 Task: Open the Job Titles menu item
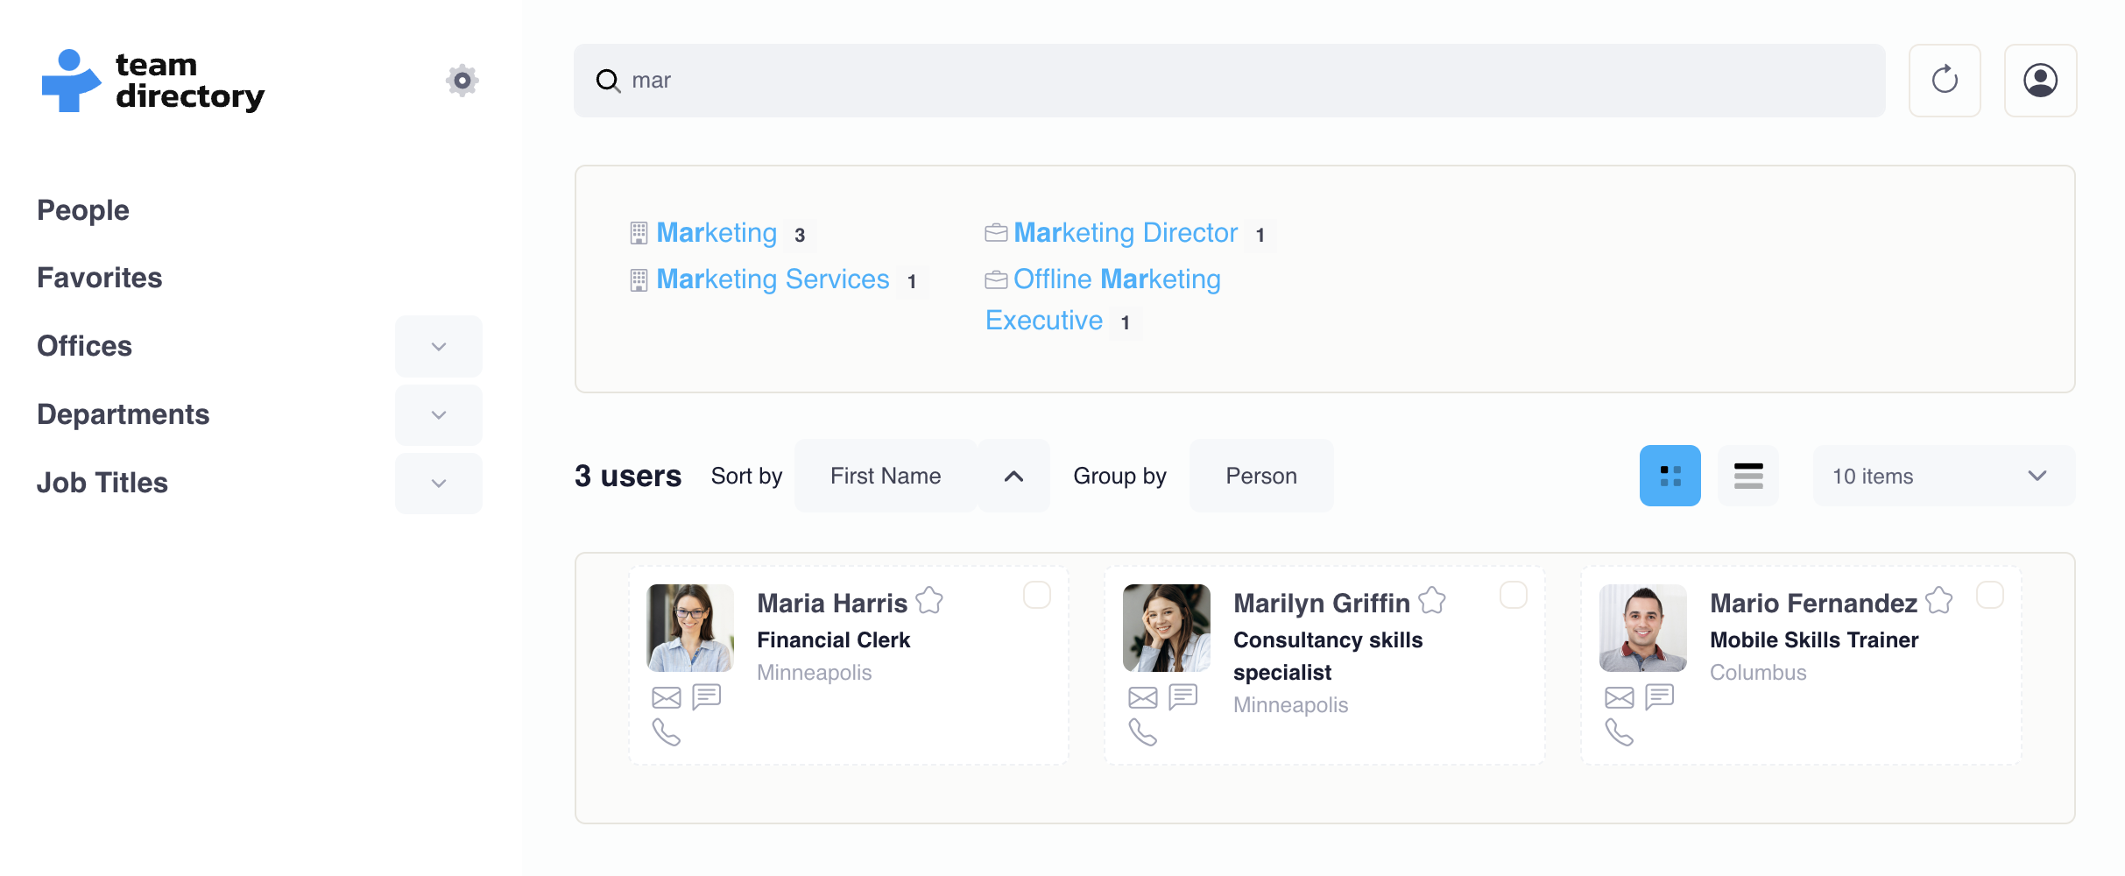tap(102, 483)
